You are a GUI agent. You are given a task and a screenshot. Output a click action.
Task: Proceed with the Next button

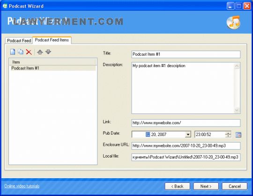pyautogui.click(x=206, y=186)
